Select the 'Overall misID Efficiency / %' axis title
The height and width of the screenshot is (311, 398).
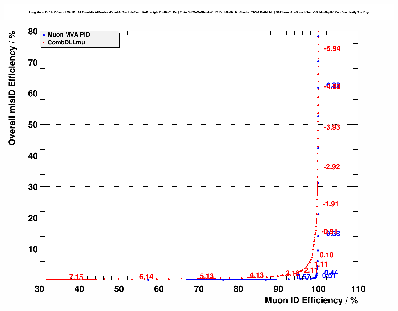[12, 87]
